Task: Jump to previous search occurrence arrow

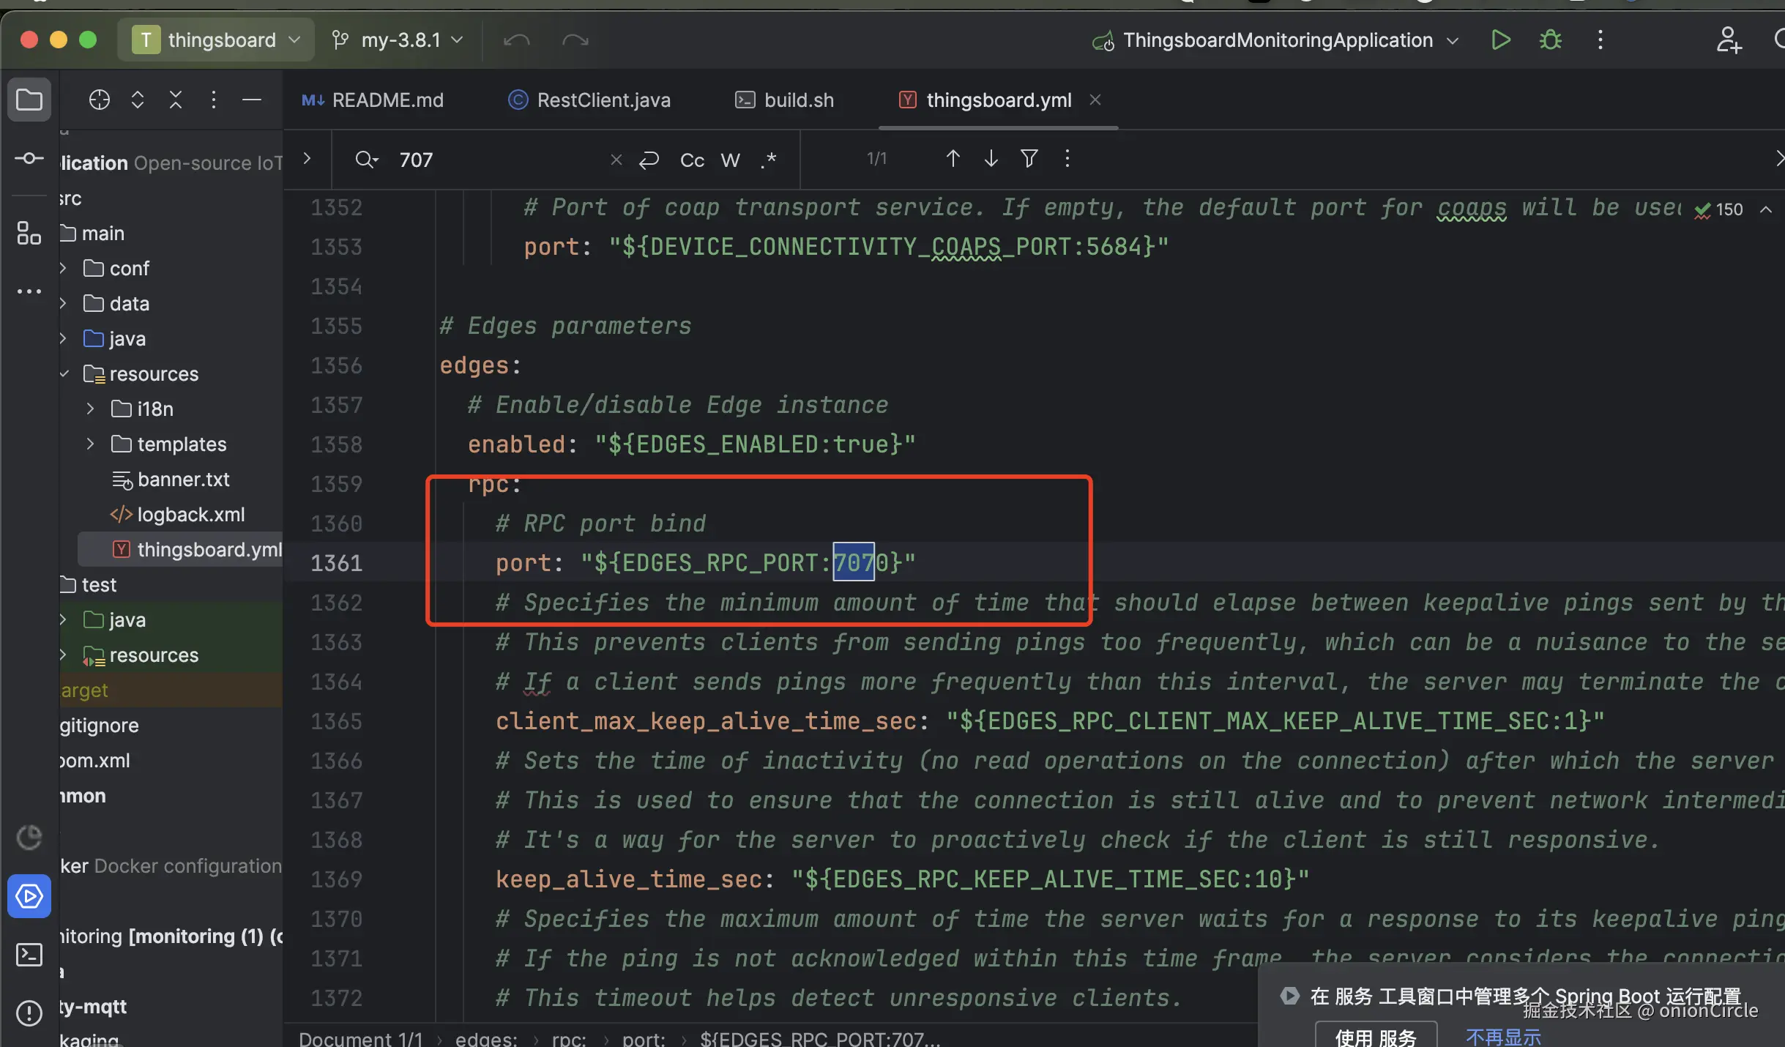Action: [953, 158]
